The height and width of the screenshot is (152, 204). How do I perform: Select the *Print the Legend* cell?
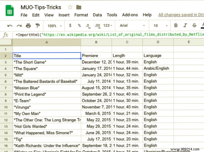click(x=47, y=94)
